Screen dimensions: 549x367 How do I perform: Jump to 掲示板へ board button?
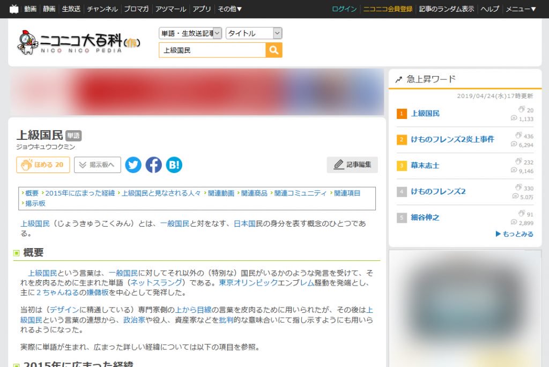click(x=98, y=165)
